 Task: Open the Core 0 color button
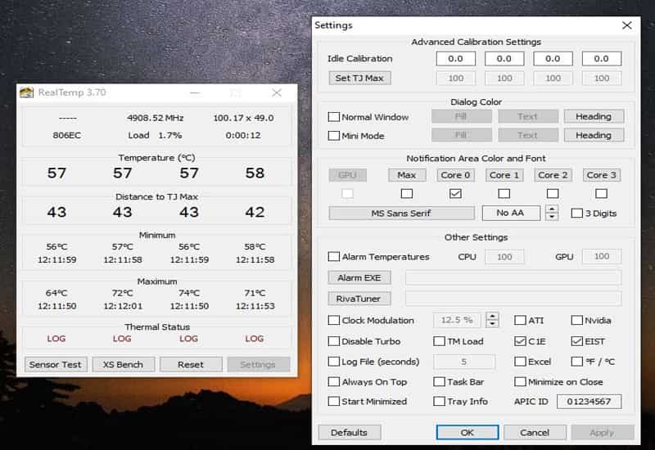[x=455, y=175]
